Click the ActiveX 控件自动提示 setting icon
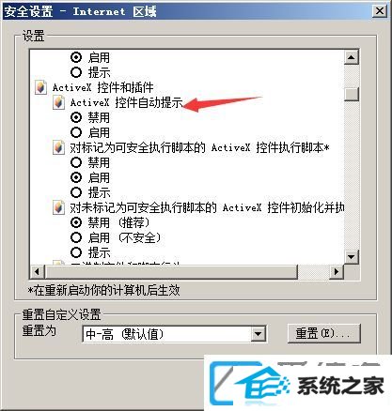This screenshot has height=411, width=392. click(58, 102)
